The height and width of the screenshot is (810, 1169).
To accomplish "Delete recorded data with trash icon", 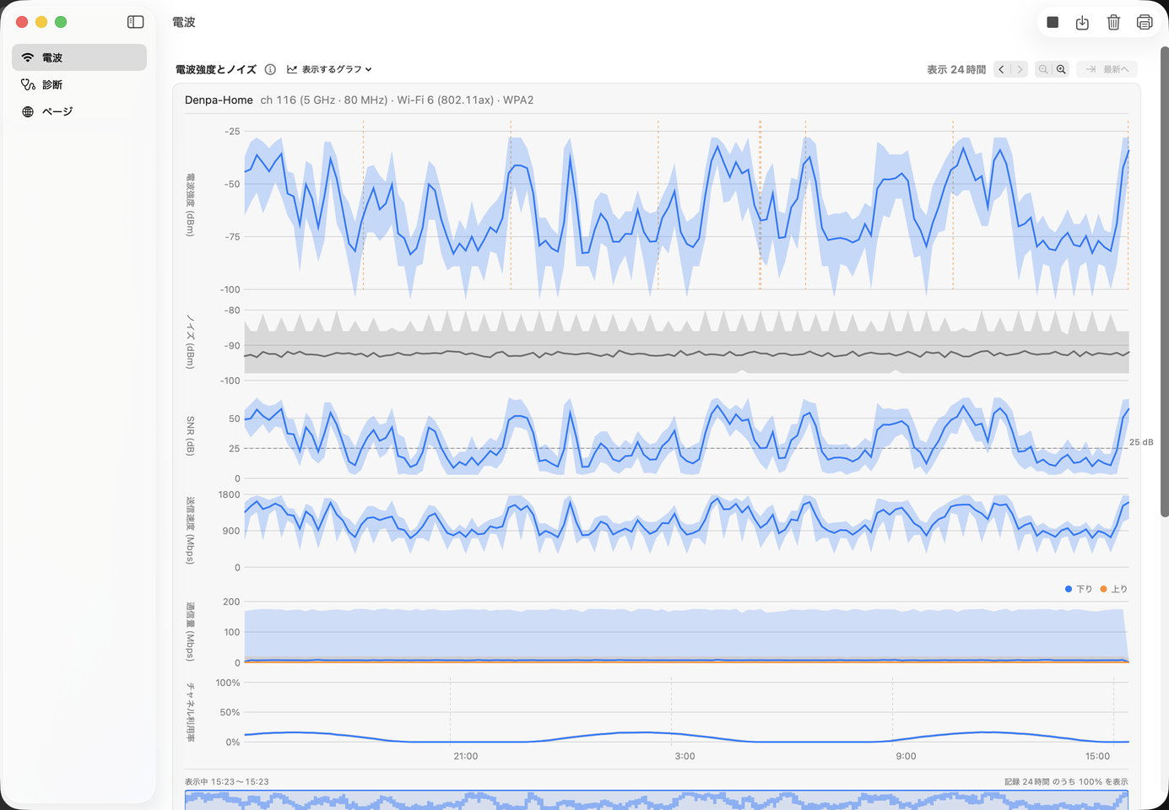I will point(1113,23).
